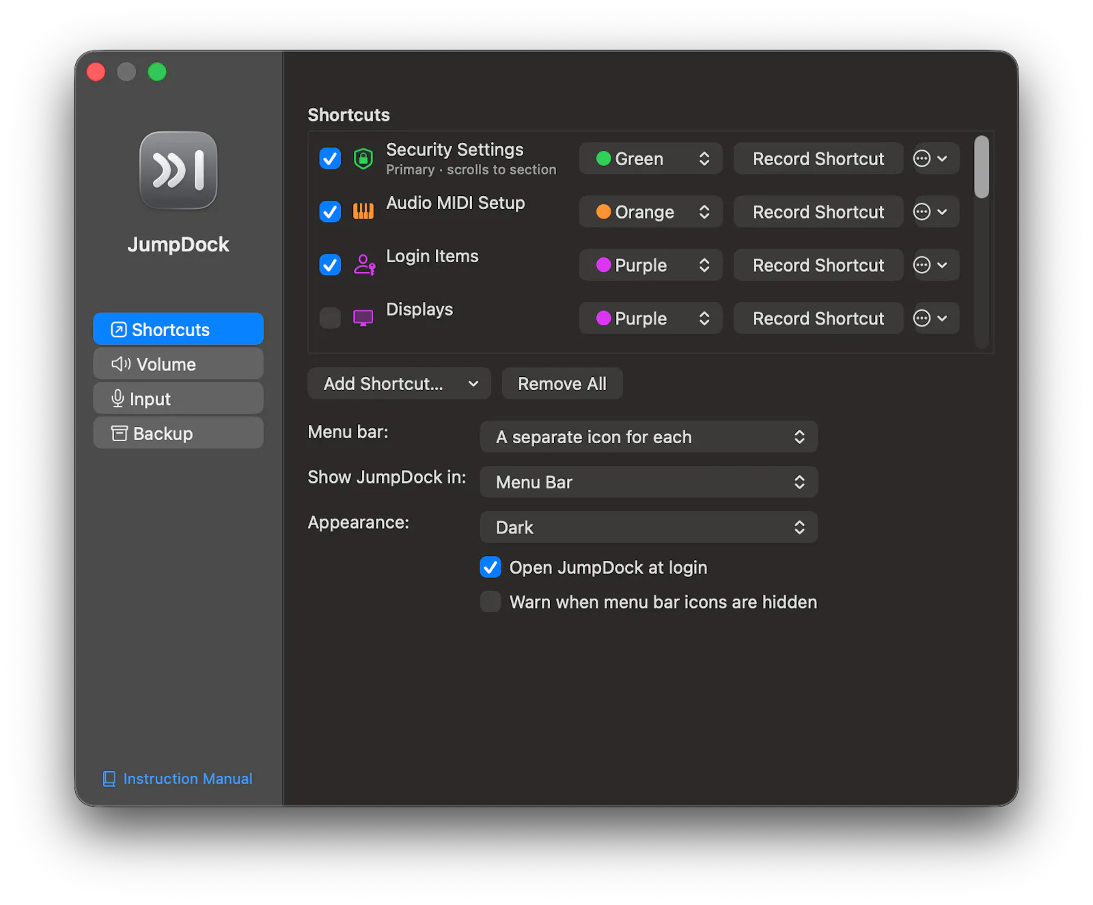Click the Audio MIDI Setup piano icon

(x=363, y=212)
